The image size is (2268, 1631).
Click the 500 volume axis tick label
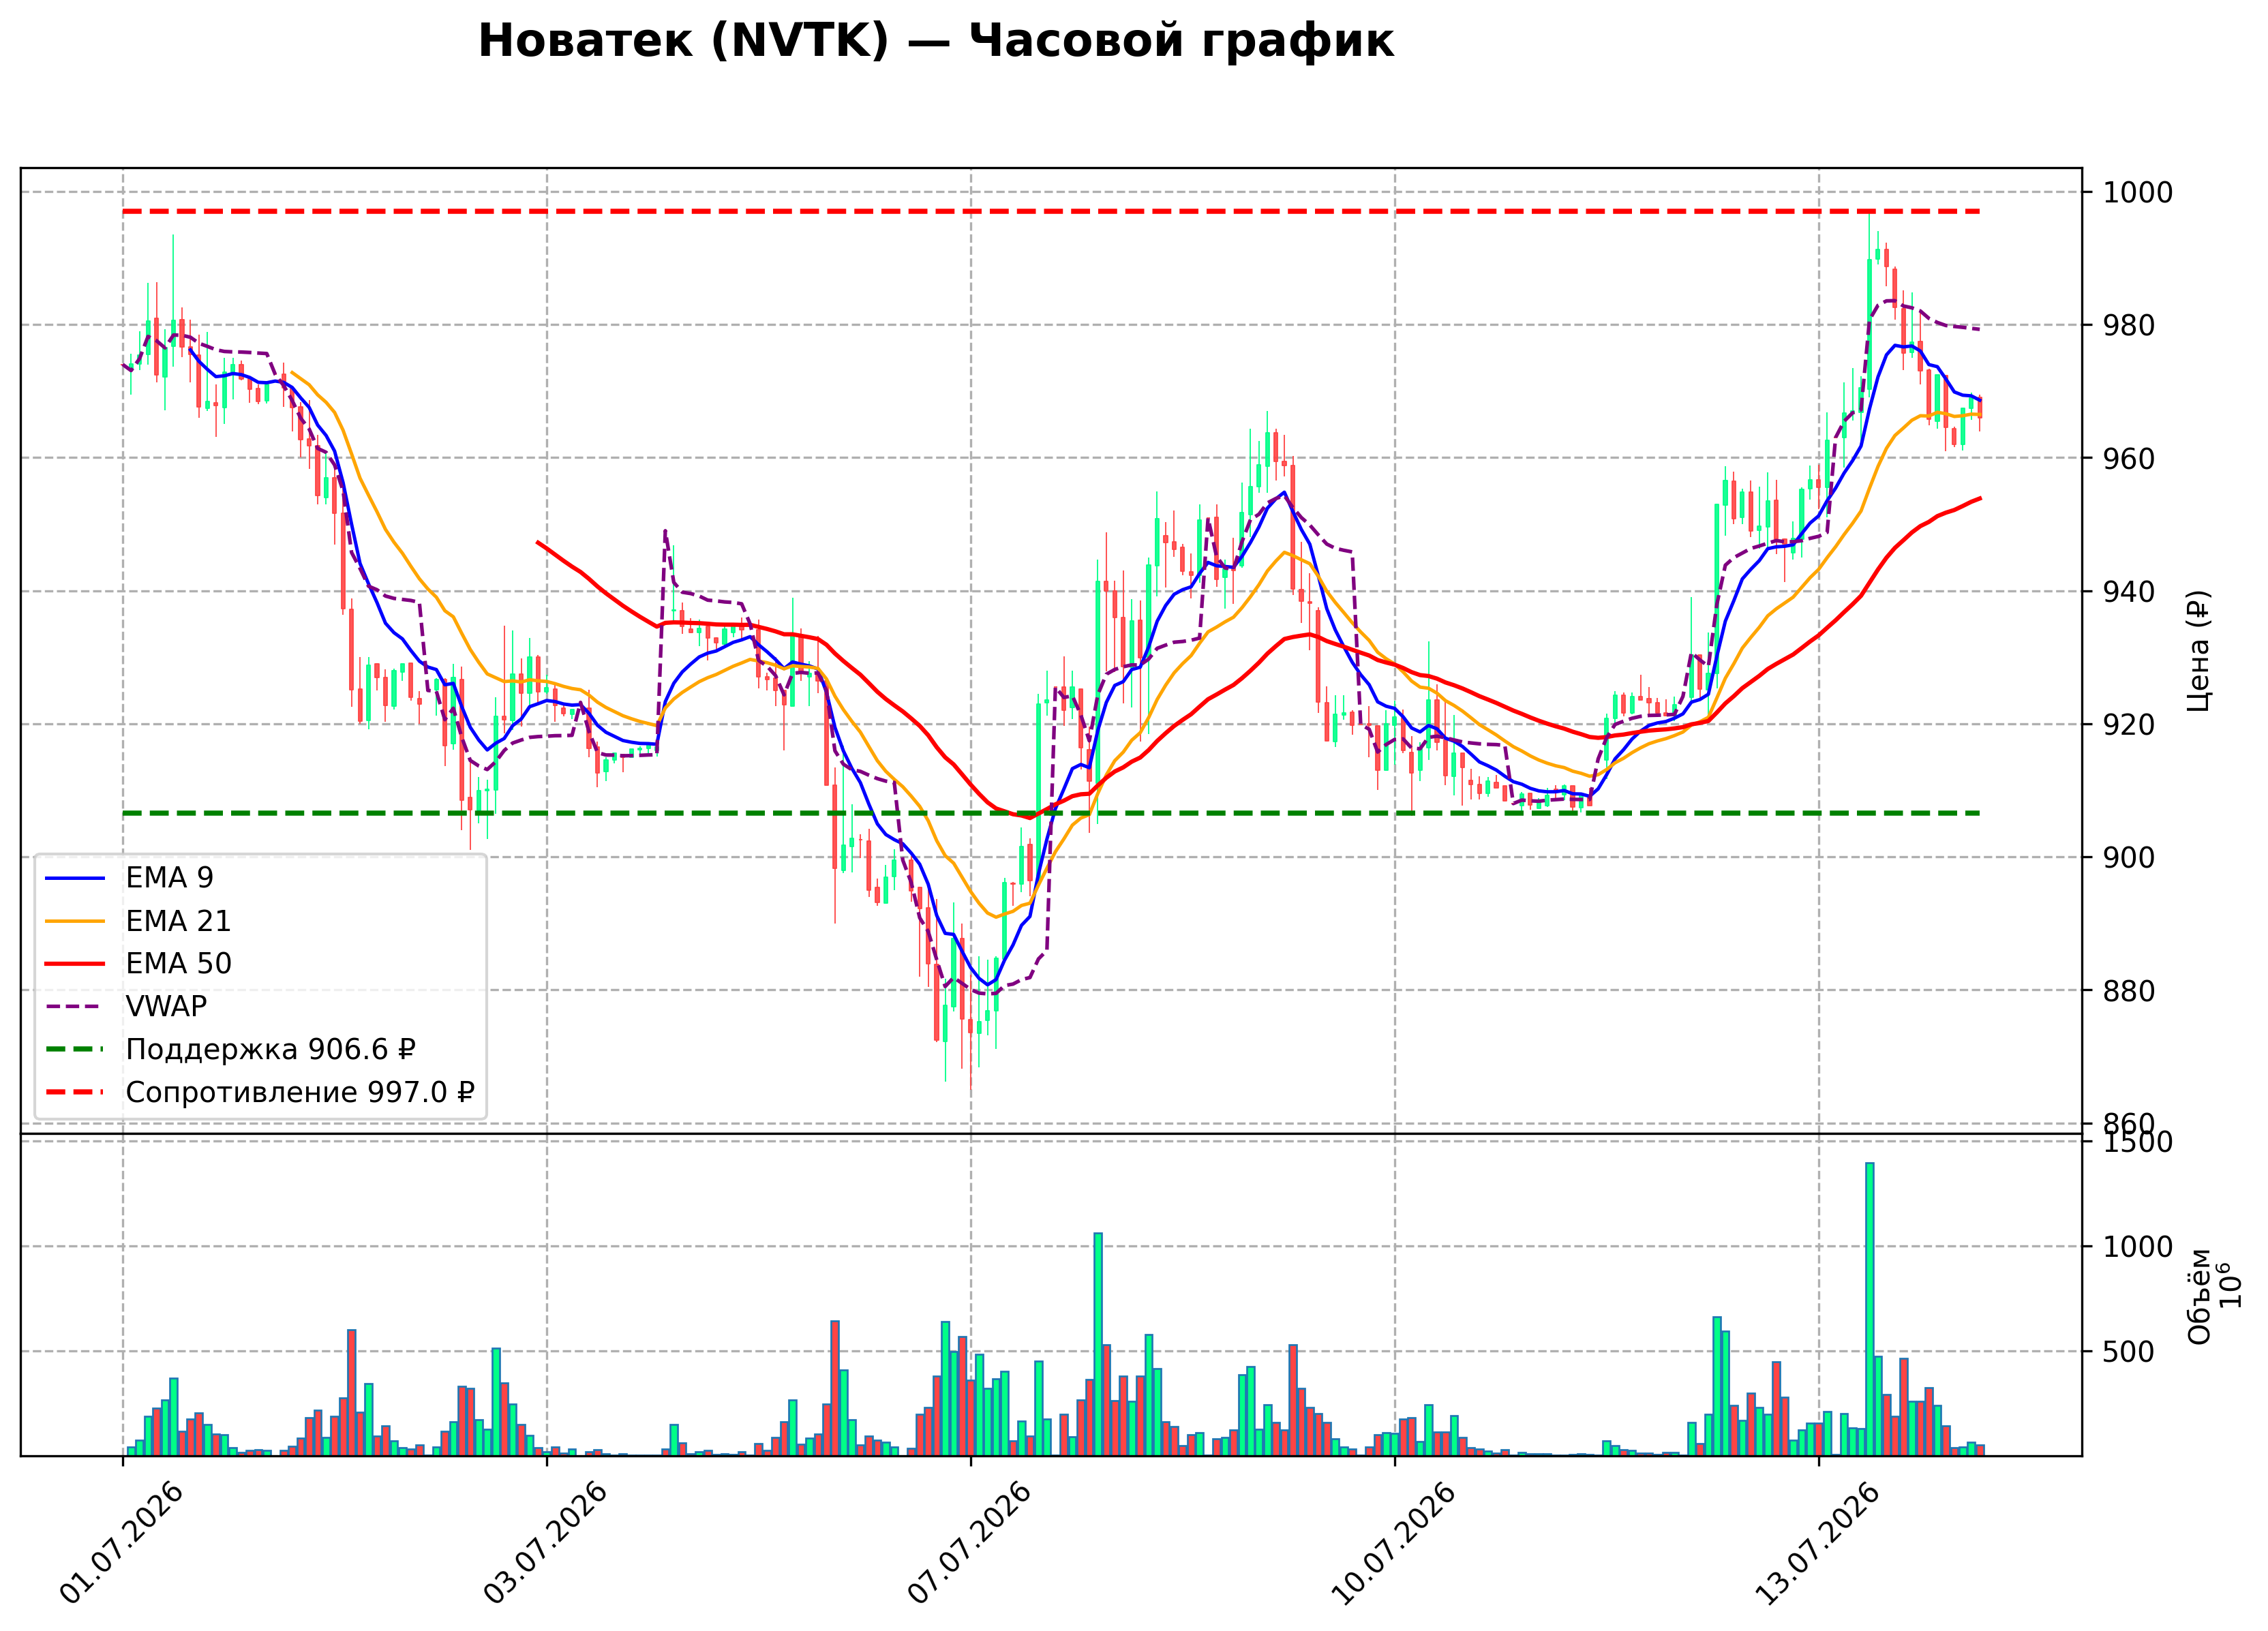coord(2128,1352)
